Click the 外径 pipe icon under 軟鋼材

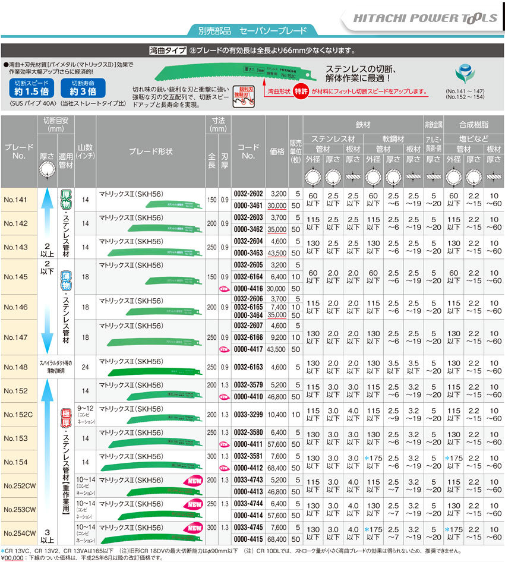pyautogui.click(x=373, y=176)
